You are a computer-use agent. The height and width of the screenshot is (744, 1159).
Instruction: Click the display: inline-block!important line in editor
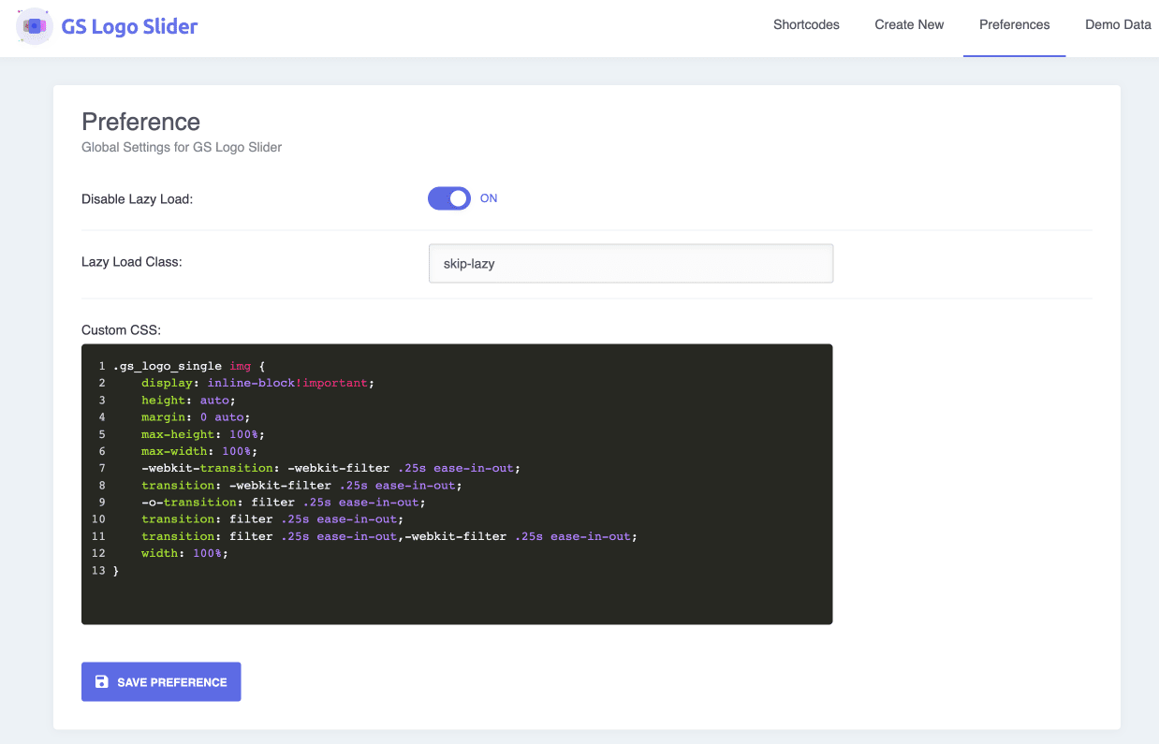point(257,383)
